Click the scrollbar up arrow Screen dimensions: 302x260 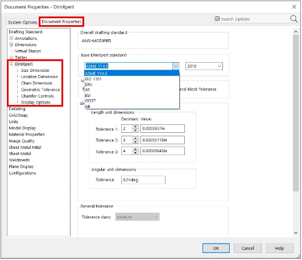(x=296, y=31)
